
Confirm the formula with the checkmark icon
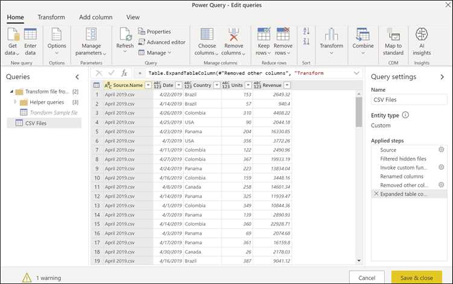click(x=112, y=73)
